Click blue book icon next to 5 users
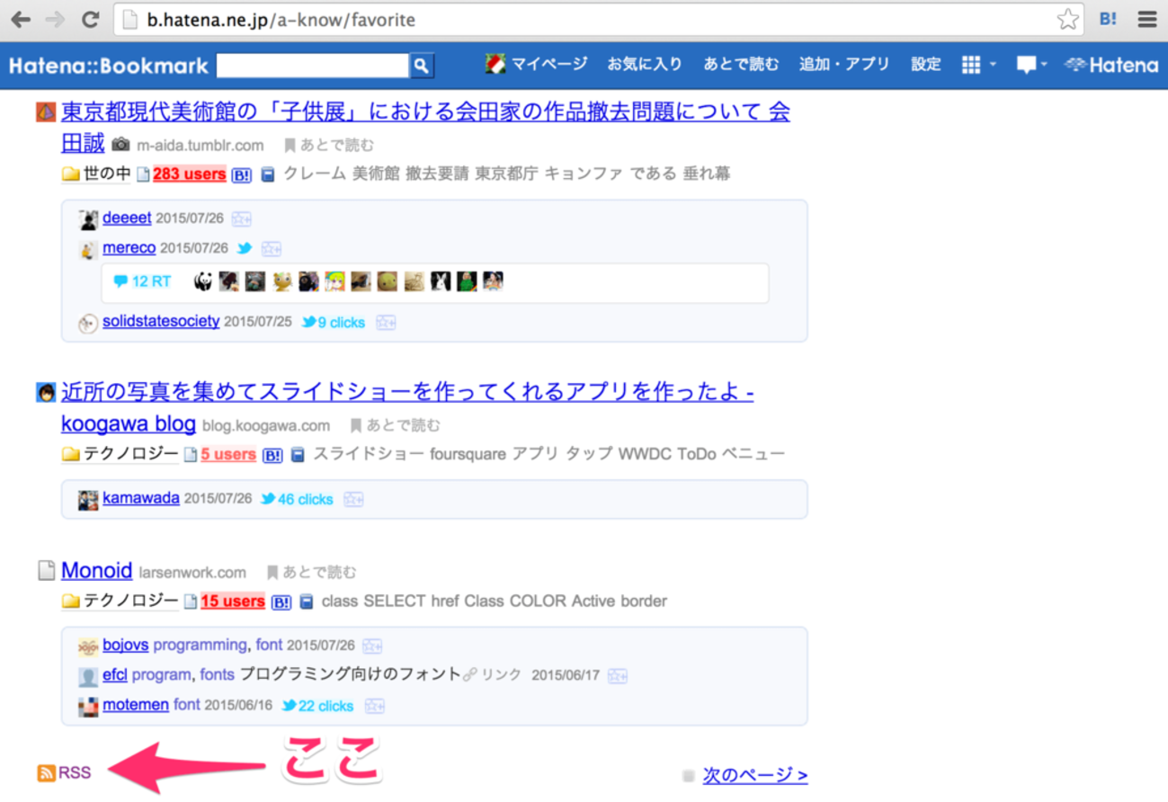Viewport: 1168px width, 802px height. (298, 456)
